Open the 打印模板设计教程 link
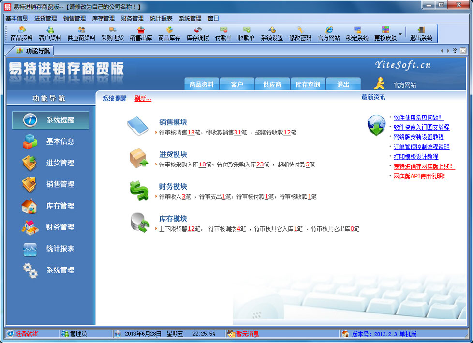 pyautogui.click(x=415, y=157)
